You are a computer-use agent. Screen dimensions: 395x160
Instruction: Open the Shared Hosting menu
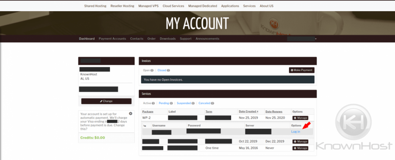(95, 6)
